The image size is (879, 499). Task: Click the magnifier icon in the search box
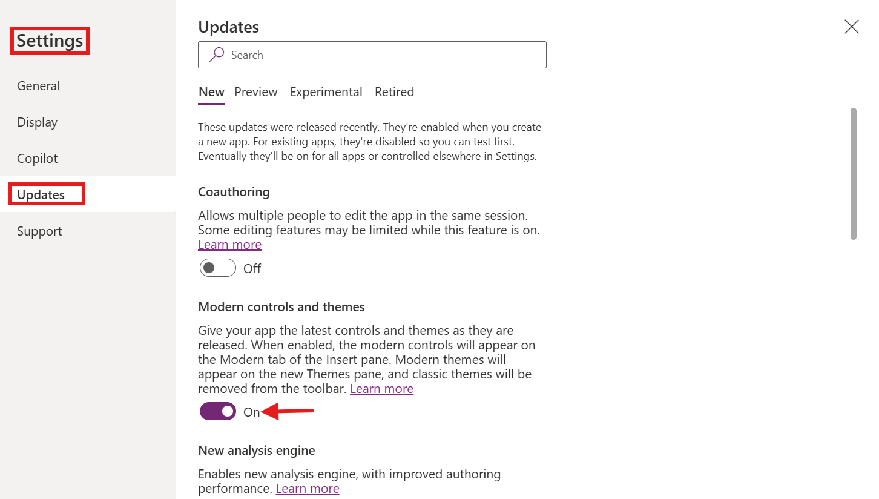pyautogui.click(x=217, y=55)
